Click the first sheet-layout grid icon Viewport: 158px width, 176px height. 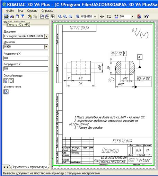tap(42, 17)
